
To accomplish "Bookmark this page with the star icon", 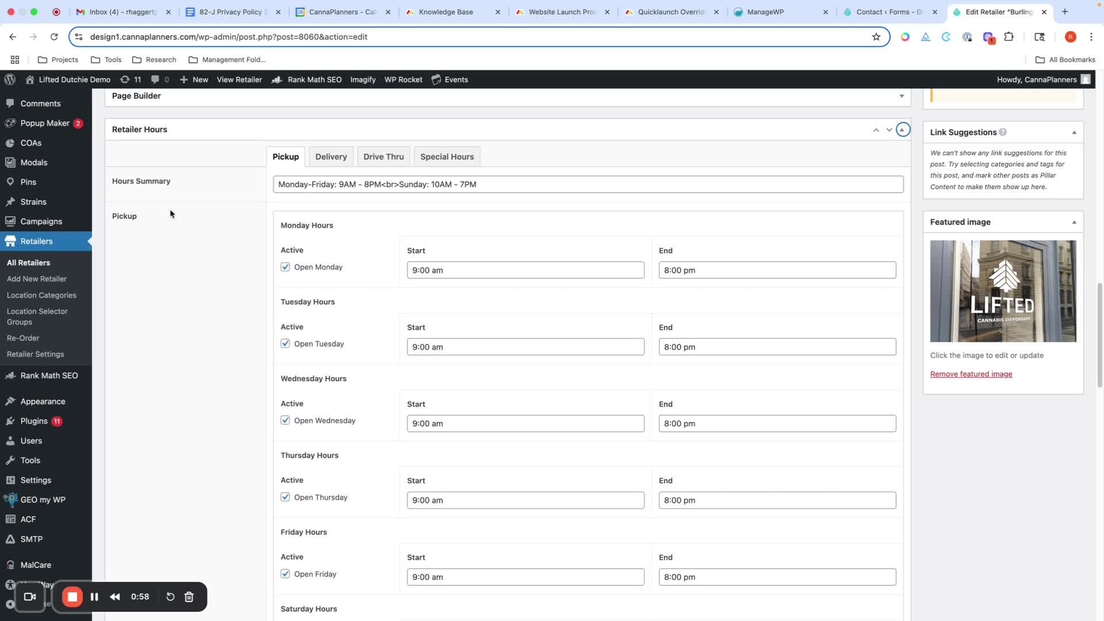I will (876, 37).
